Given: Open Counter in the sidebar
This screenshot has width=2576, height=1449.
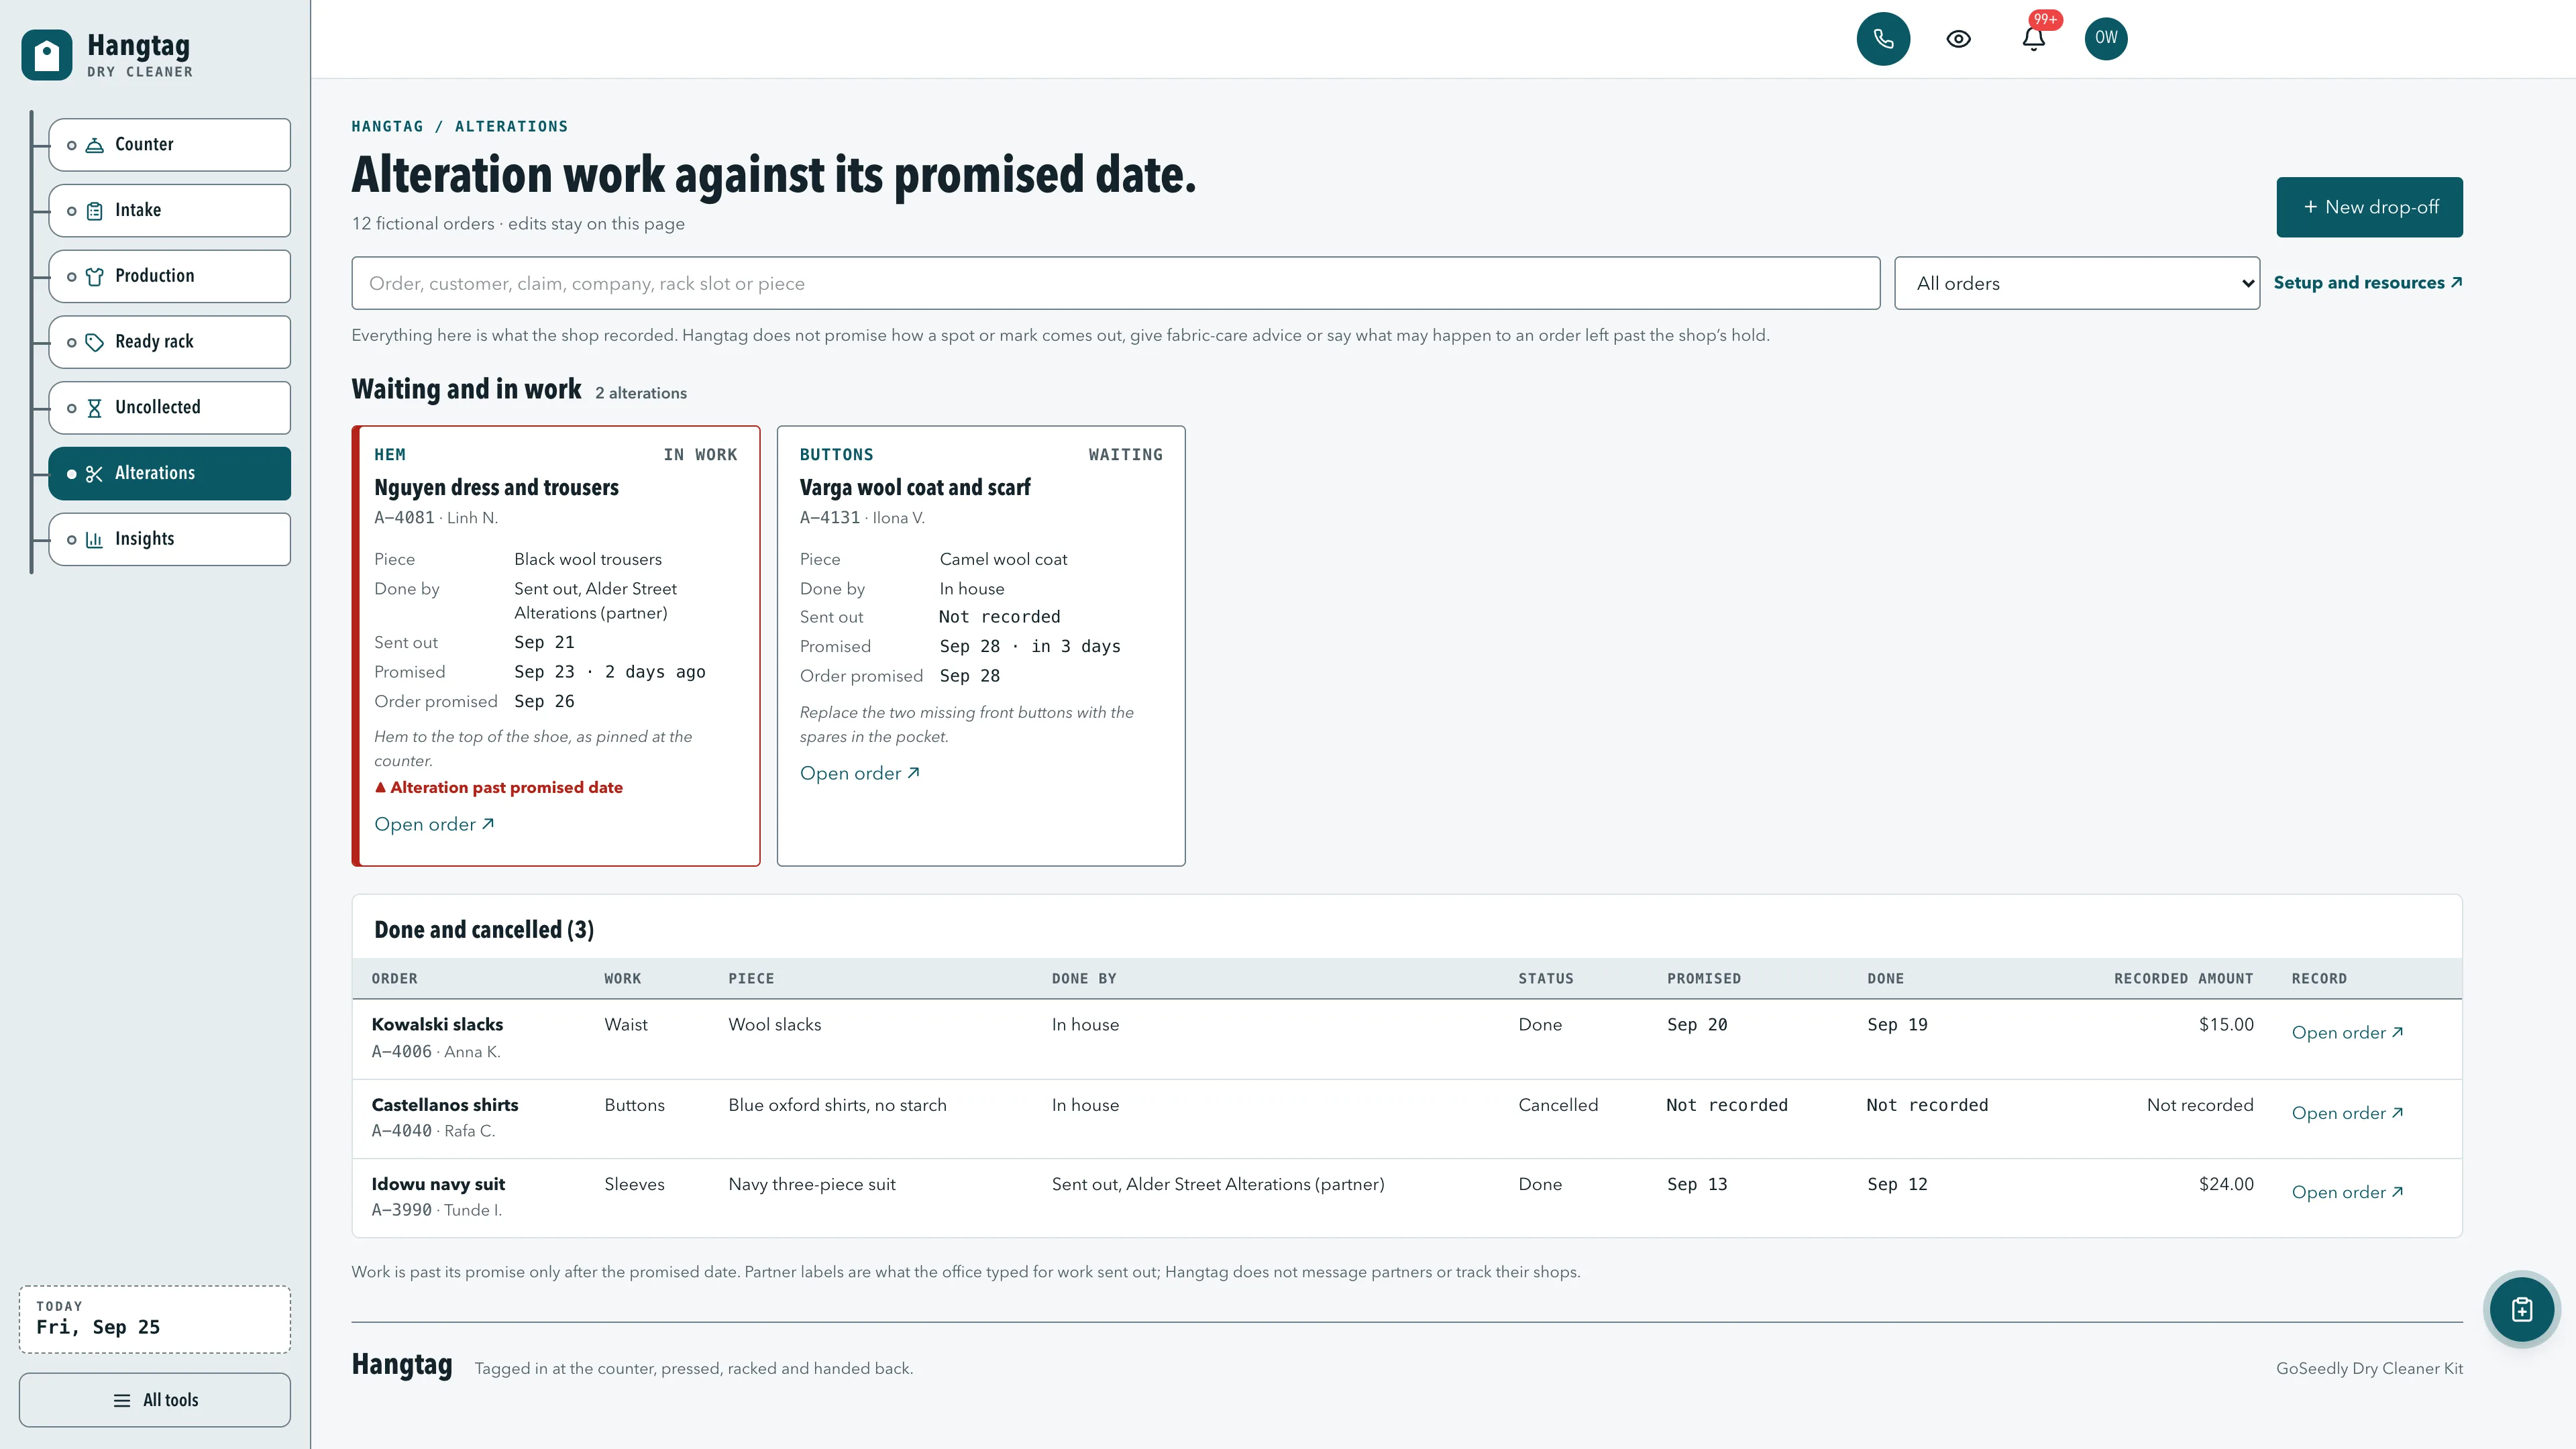Looking at the screenshot, I should (169, 144).
